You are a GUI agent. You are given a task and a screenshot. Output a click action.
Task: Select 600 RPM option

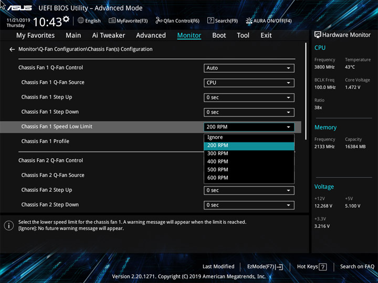click(x=249, y=178)
